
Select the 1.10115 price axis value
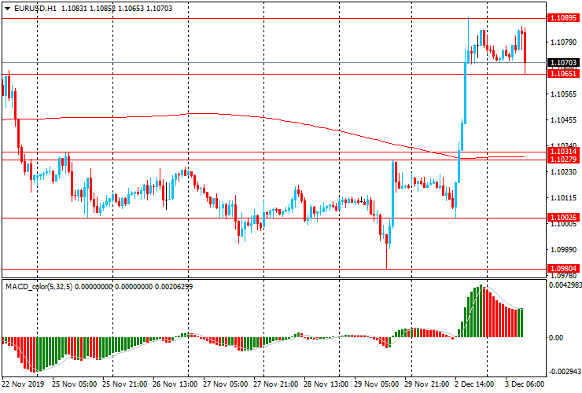coord(564,198)
